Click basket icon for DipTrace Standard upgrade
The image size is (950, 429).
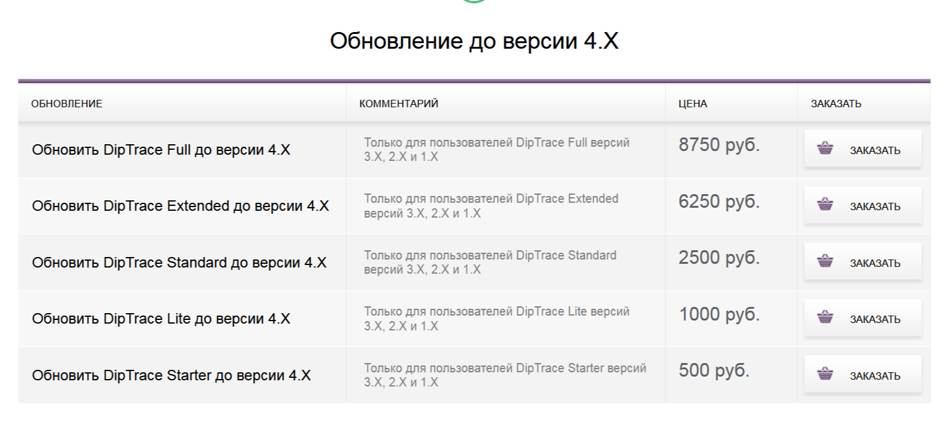[x=825, y=262]
